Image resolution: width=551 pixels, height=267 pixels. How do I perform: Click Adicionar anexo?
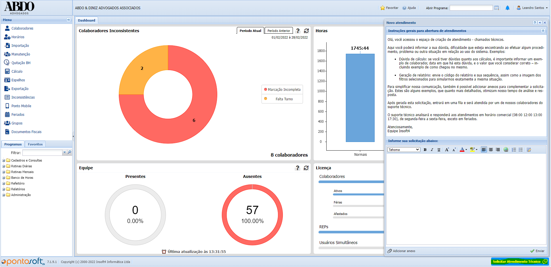tap(401, 251)
